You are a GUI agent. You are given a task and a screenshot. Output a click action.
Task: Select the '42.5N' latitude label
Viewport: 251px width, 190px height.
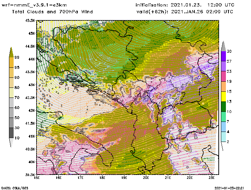(x=30, y=98)
